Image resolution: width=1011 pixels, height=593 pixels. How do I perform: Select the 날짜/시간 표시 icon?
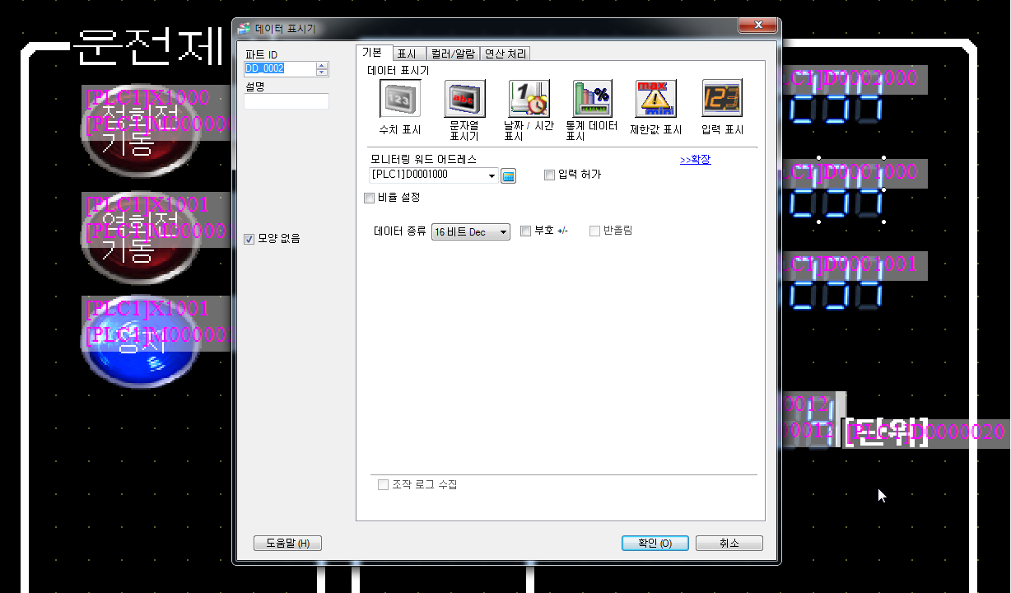[x=529, y=99]
